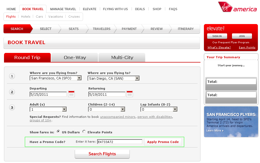Screen dimensions: 260x163
Task: Click Apply Promo Code button
Action: pos(163,142)
